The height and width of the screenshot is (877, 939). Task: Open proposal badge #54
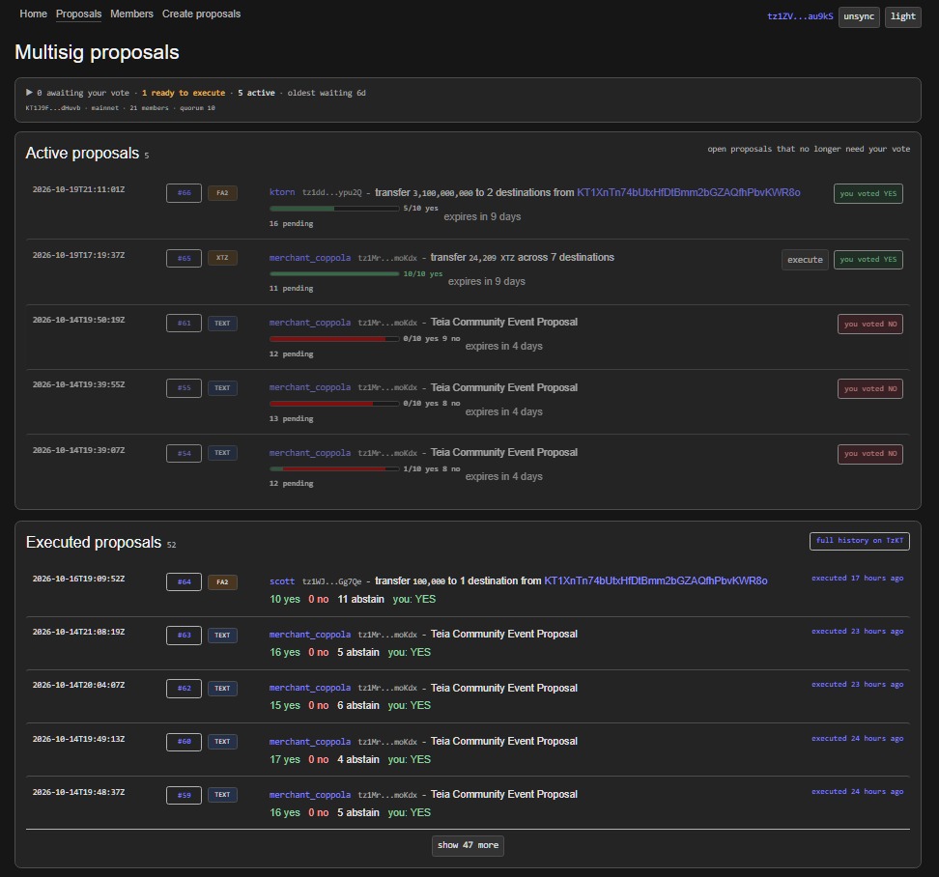point(184,453)
